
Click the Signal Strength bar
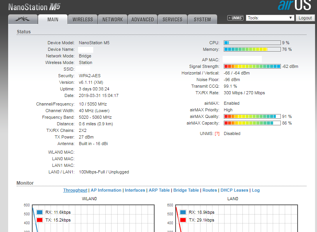(x=252, y=66)
